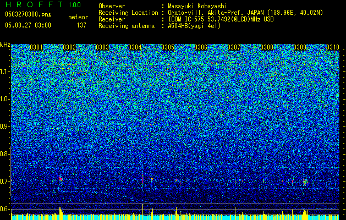Click the 0306 time marker
Screen dimensions: 346x220
201,47
